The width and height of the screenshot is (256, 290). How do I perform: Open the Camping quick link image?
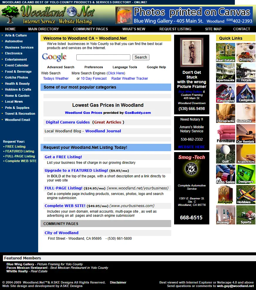(x=246, y=93)
